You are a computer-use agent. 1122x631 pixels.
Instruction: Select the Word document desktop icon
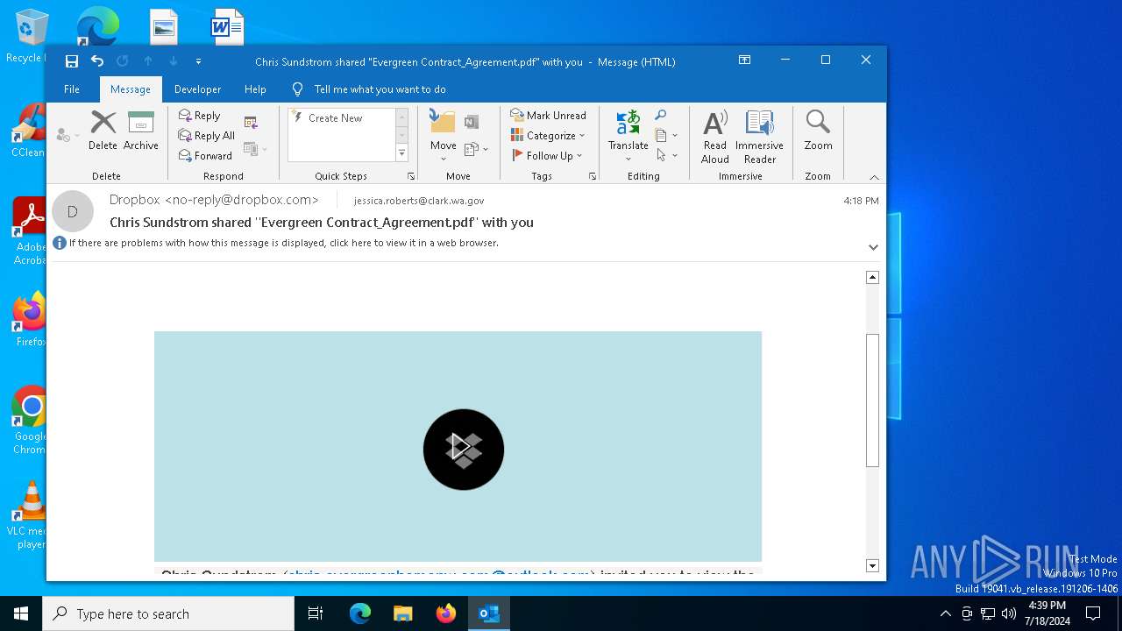pyautogui.click(x=226, y=27)
